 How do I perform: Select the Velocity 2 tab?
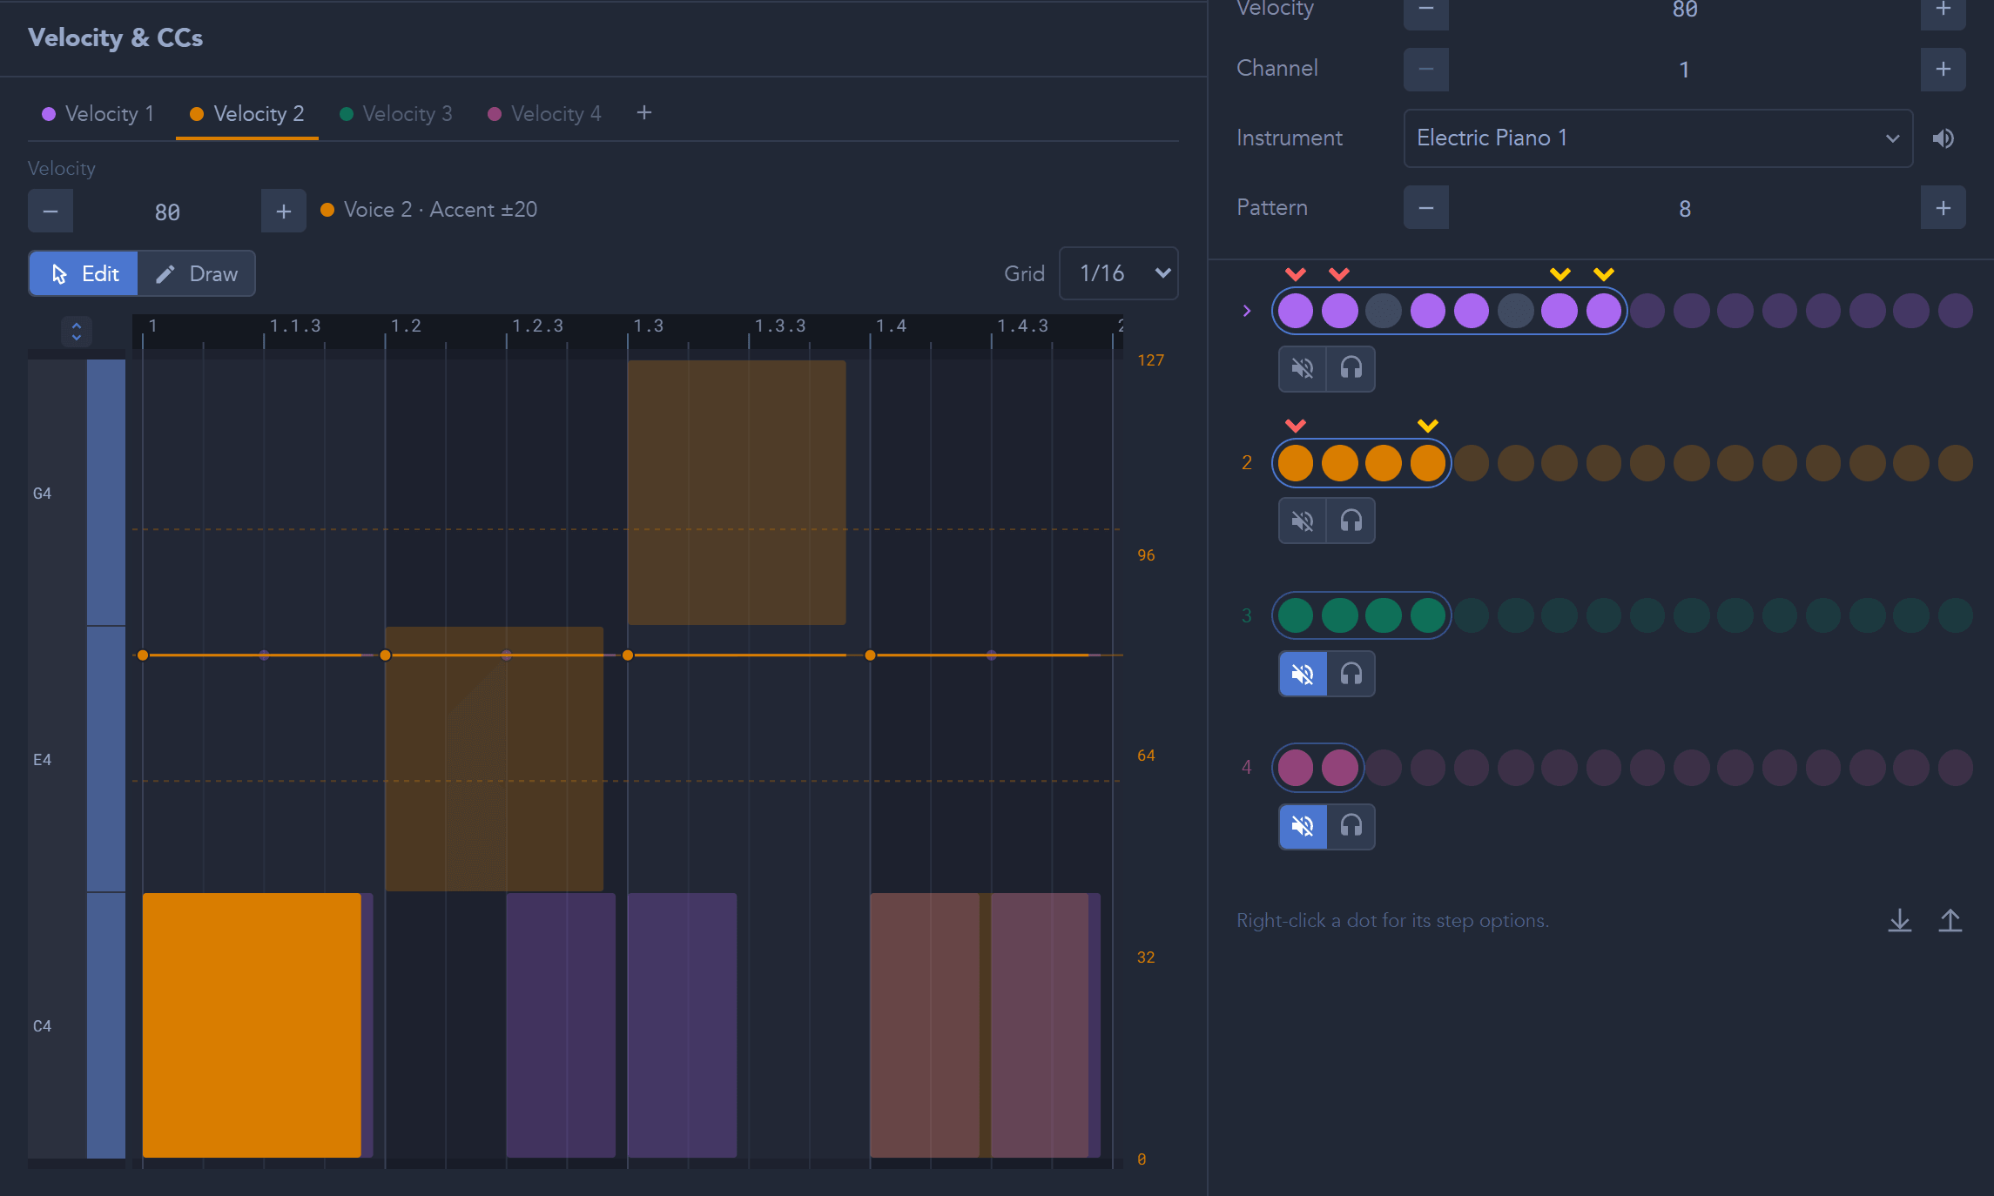pos(247,114)
